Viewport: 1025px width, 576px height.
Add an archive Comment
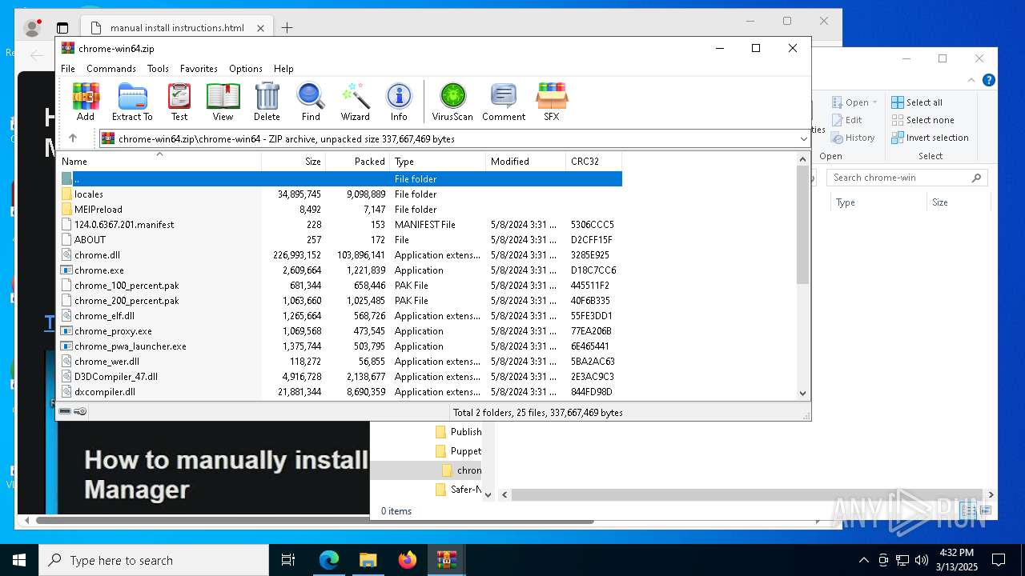point(504,102)
